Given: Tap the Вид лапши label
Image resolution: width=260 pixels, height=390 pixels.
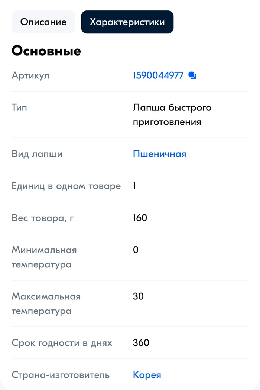Looking at the screenshot, I should coord(37,154).
